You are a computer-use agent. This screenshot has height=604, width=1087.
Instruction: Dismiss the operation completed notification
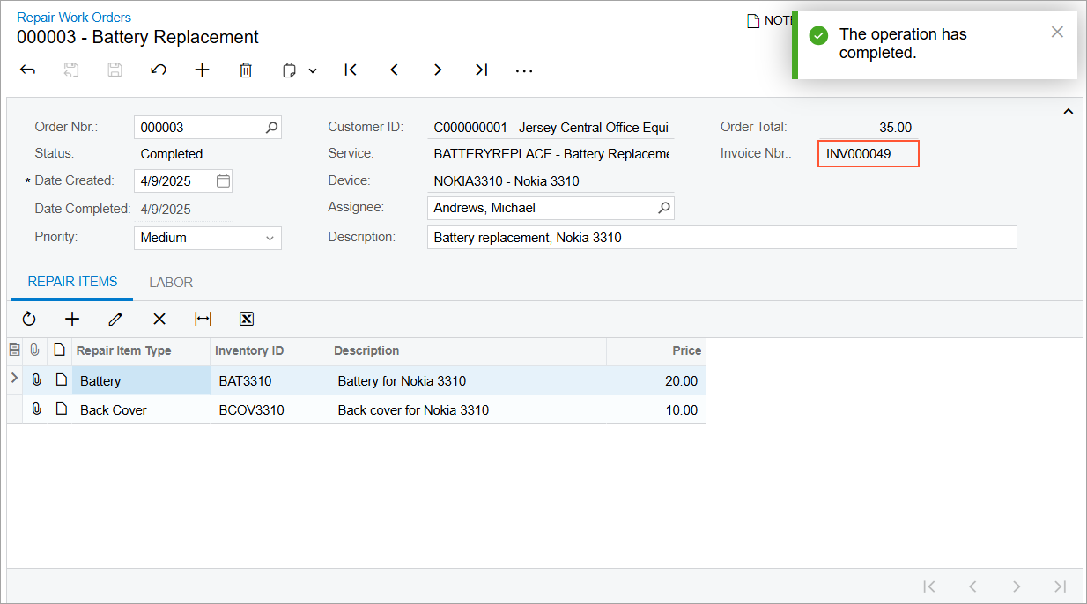(x=1057, y=33)
